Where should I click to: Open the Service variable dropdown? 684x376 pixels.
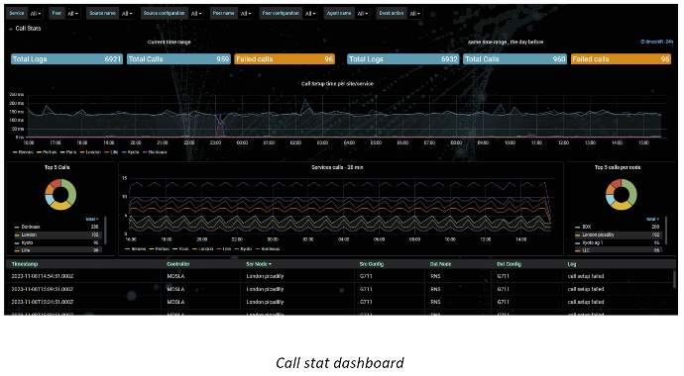[36, 14]
